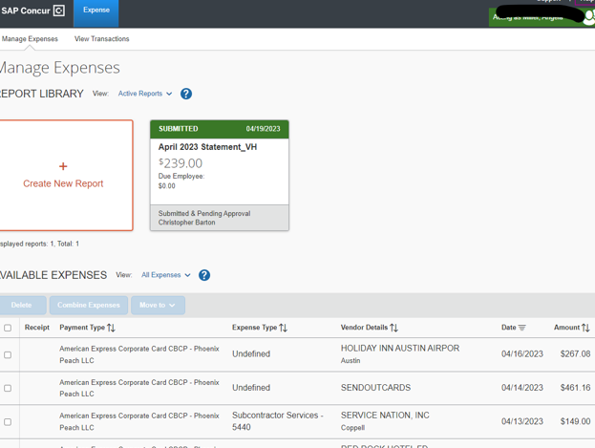Open the All Expenses view dropdown
Screen dimensions: 595x448
165,275
